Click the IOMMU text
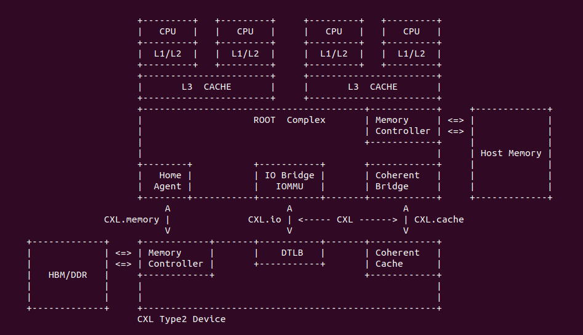 tap(289, 186)
